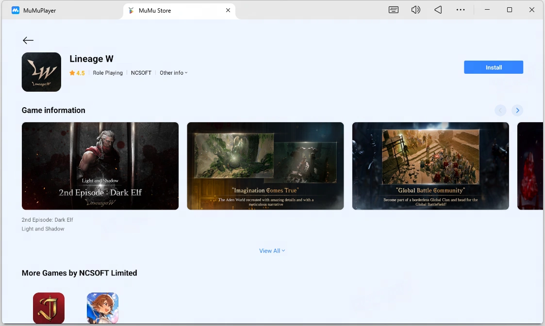Screen dimensions: 545x326
Task: Open the three-dots more menu
Action: pyautogui.click(x=460, y=10)
